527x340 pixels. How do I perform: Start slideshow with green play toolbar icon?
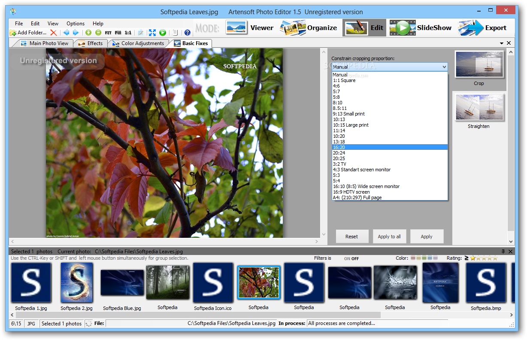tap(163, 33)
